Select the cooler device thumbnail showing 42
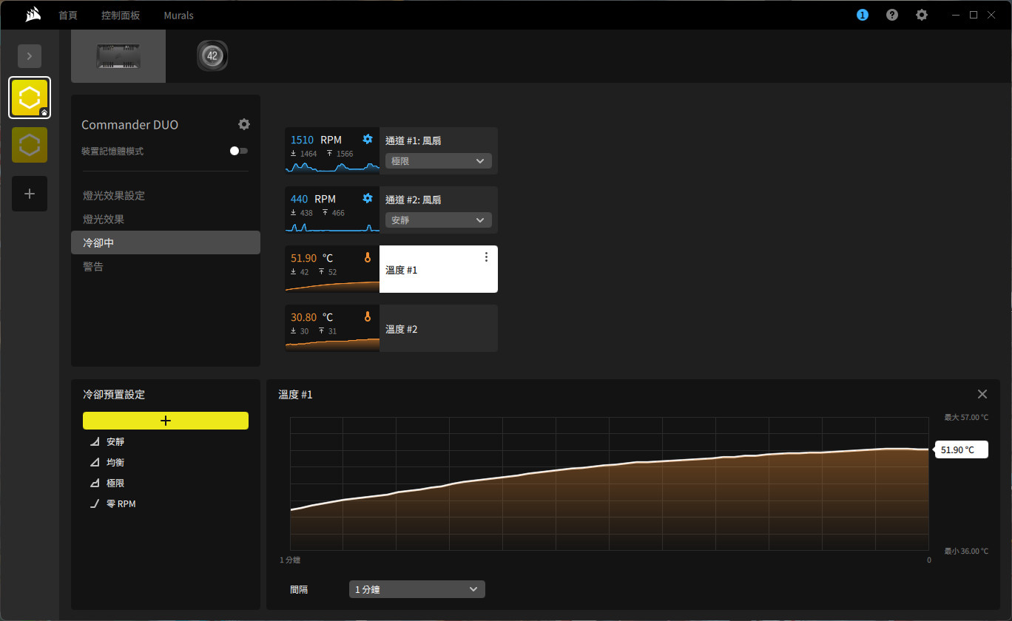Screen dimensions: 1012x621 point(212,56)
